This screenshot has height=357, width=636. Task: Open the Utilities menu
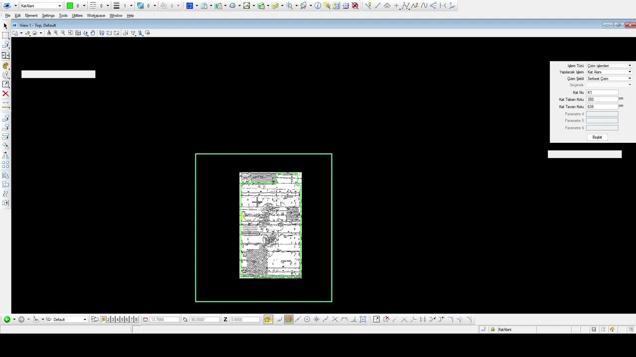(x=77, y=16)
